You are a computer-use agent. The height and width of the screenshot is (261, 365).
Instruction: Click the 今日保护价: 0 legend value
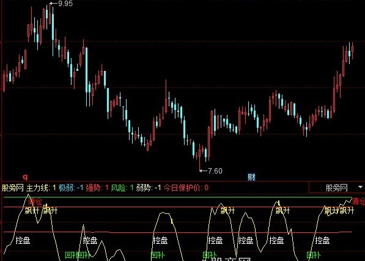point(186,188)
